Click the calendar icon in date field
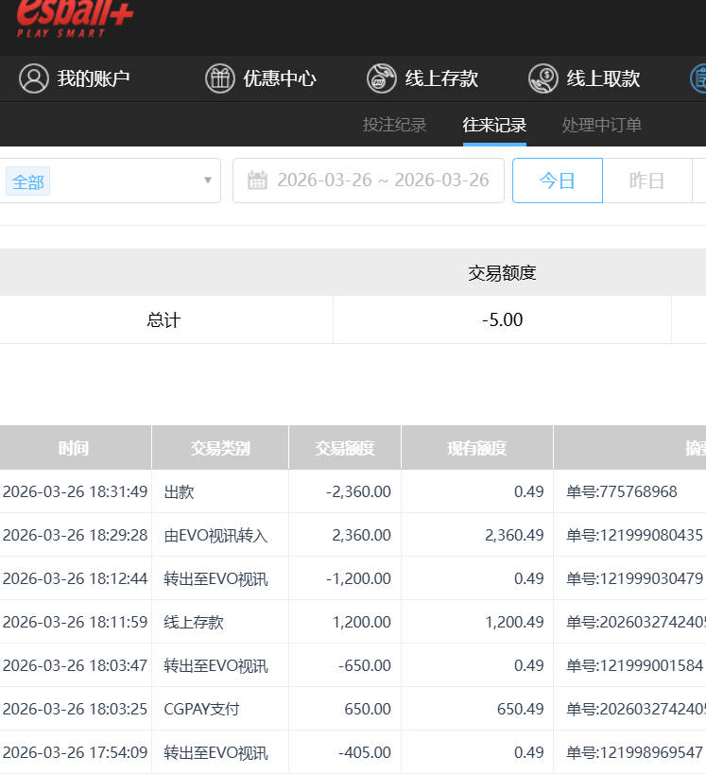The height and width of the screenshot is (774, 706). click(257, 181)
